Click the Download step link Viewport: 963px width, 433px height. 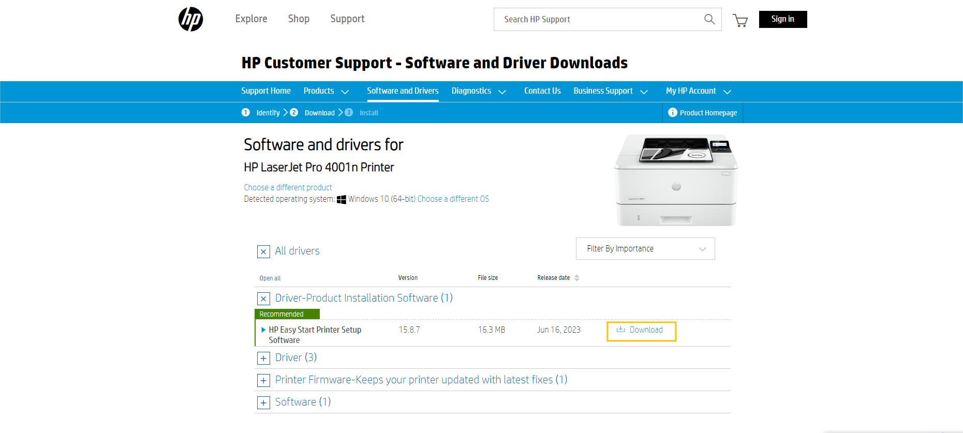tap(320, 113)
